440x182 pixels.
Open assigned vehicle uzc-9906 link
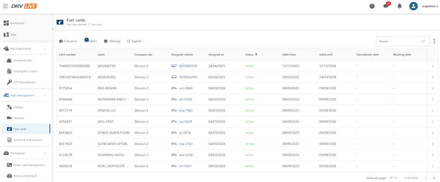tap(186, 89)
